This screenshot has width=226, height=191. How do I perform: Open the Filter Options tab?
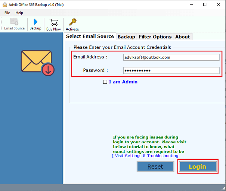click(x=155, y=37)
